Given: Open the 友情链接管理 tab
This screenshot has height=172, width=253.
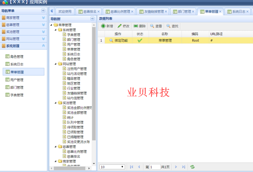Looking at the screenshot, I should coord(153,11).
